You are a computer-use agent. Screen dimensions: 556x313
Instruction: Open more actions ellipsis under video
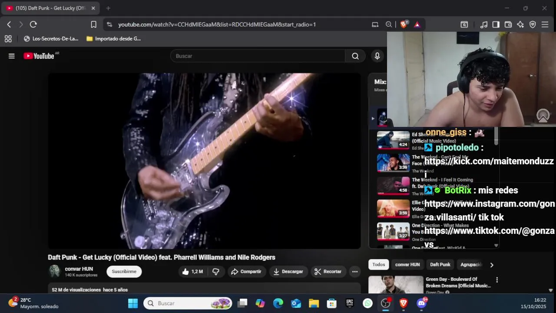click(355, 271)
